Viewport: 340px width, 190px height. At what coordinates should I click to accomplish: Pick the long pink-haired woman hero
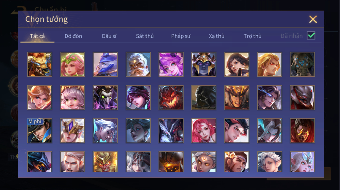tap(204, 131)
